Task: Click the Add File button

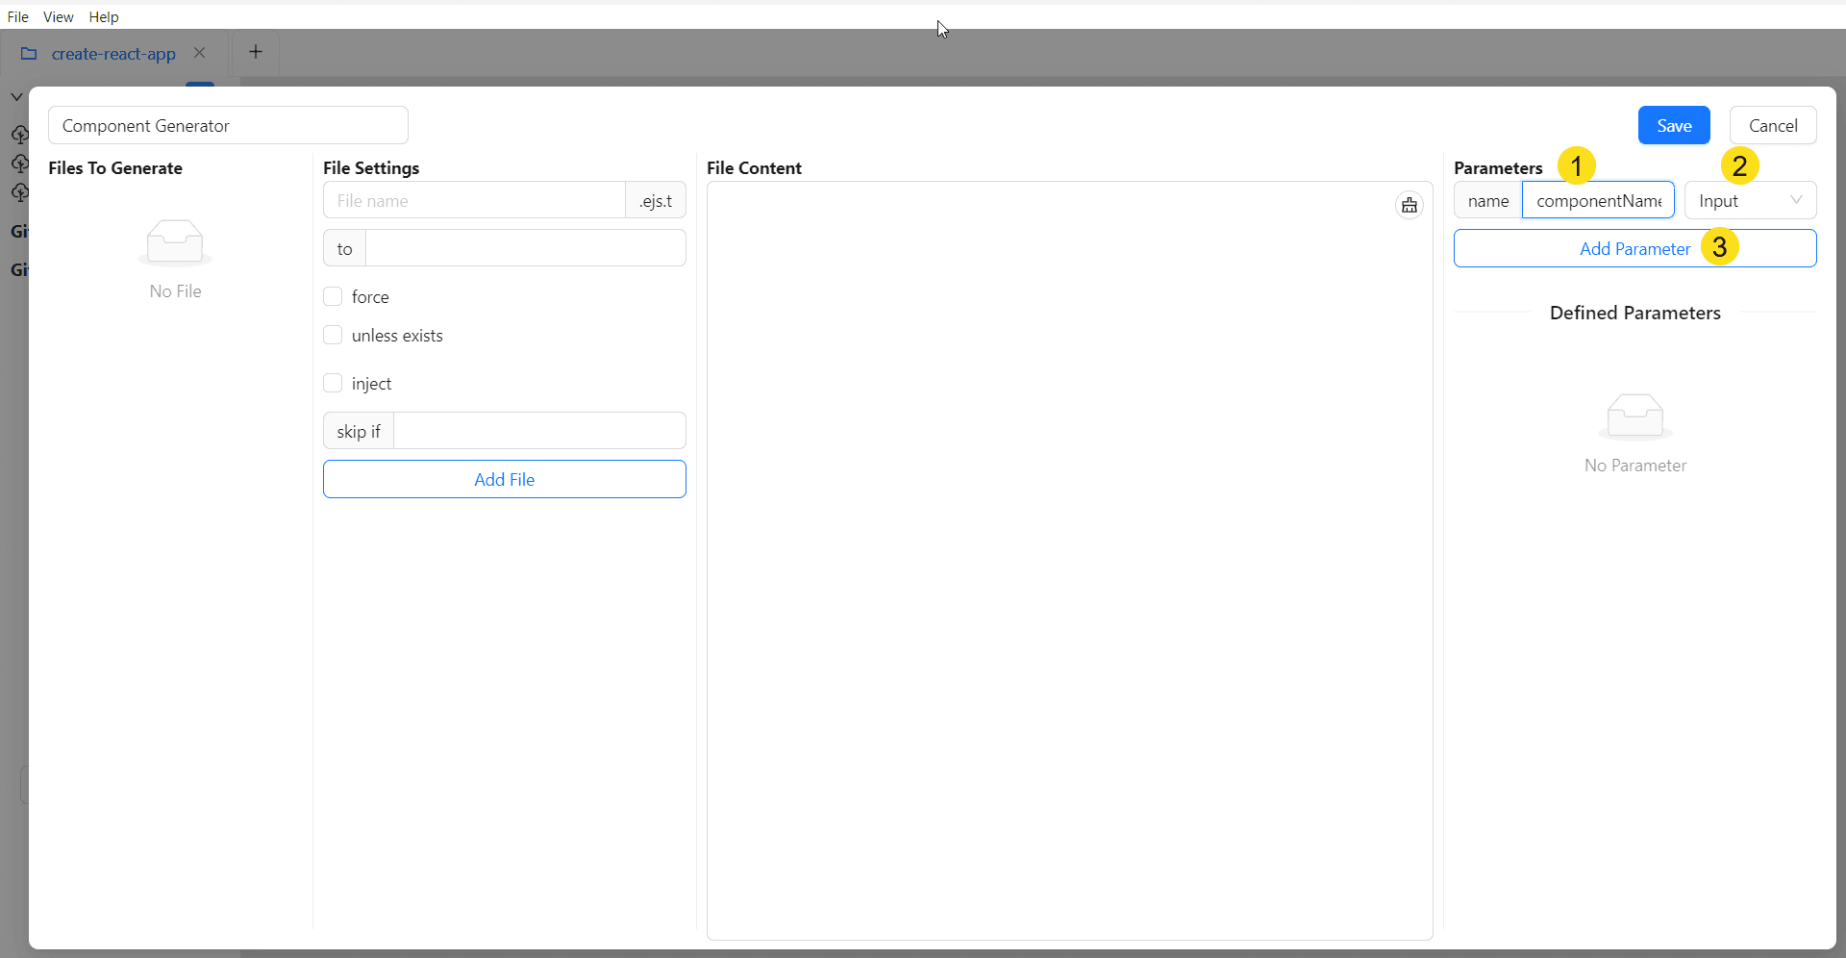Action: click(504, 479)
